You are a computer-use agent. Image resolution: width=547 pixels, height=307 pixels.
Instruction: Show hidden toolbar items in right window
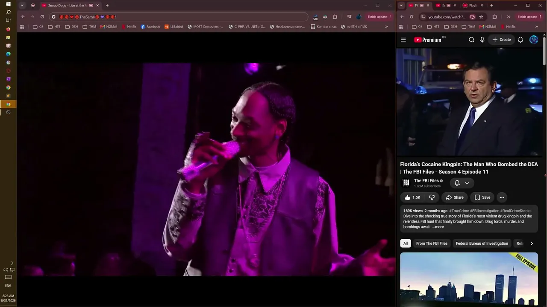pyautogui.click(x=509, y=17)
